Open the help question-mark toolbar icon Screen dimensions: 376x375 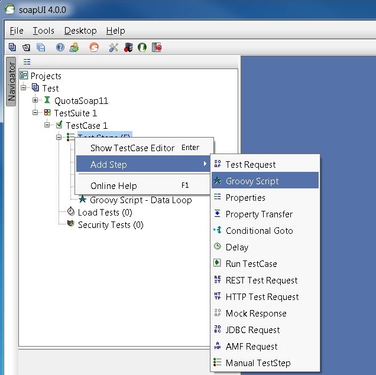pyautogui.click(x=60, y=47)
